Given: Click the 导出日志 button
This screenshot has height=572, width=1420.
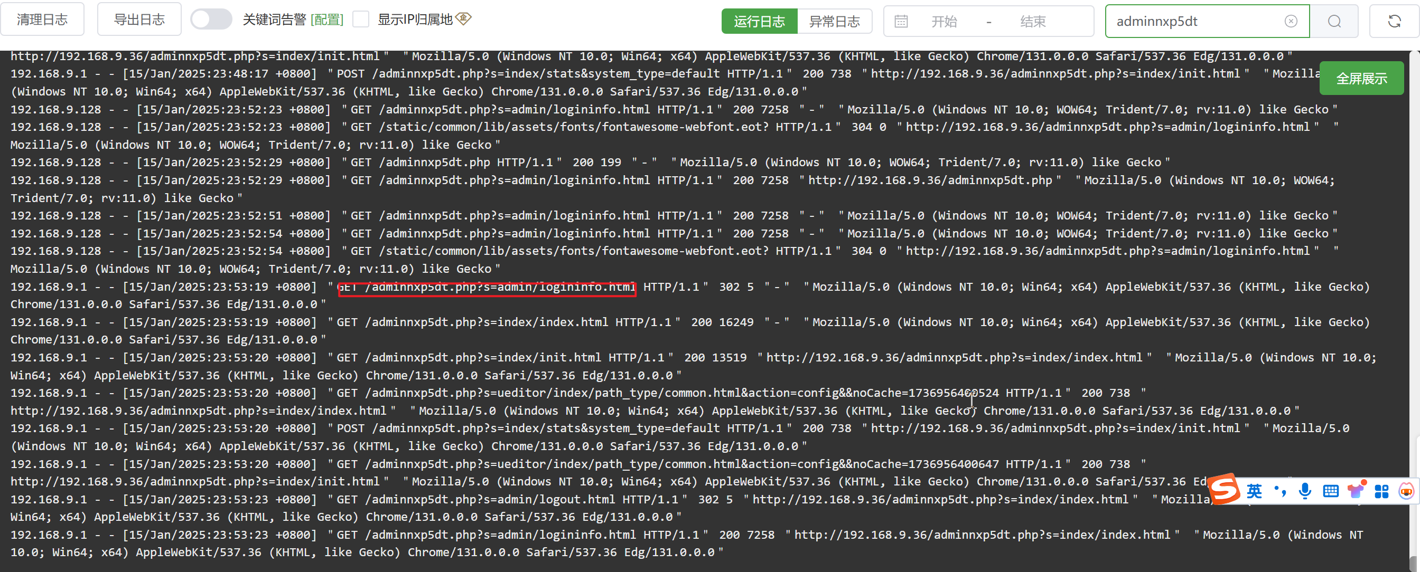Looking at the screenshot, I should coord(139,20).
